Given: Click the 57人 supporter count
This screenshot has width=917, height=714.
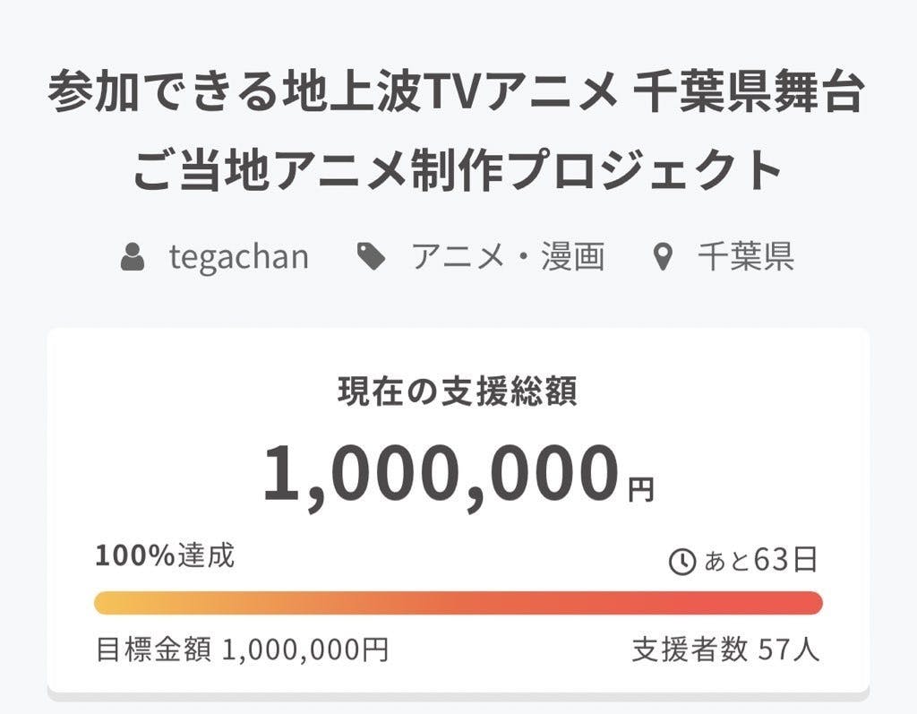Looking at the screenshot, I should click(x=789, y=649).
